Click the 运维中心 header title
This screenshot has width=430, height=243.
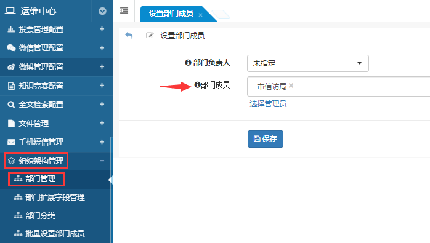point(38,11)
